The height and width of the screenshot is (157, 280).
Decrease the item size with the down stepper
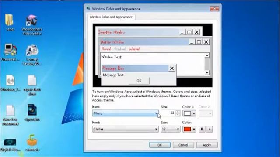coord(178,115)
